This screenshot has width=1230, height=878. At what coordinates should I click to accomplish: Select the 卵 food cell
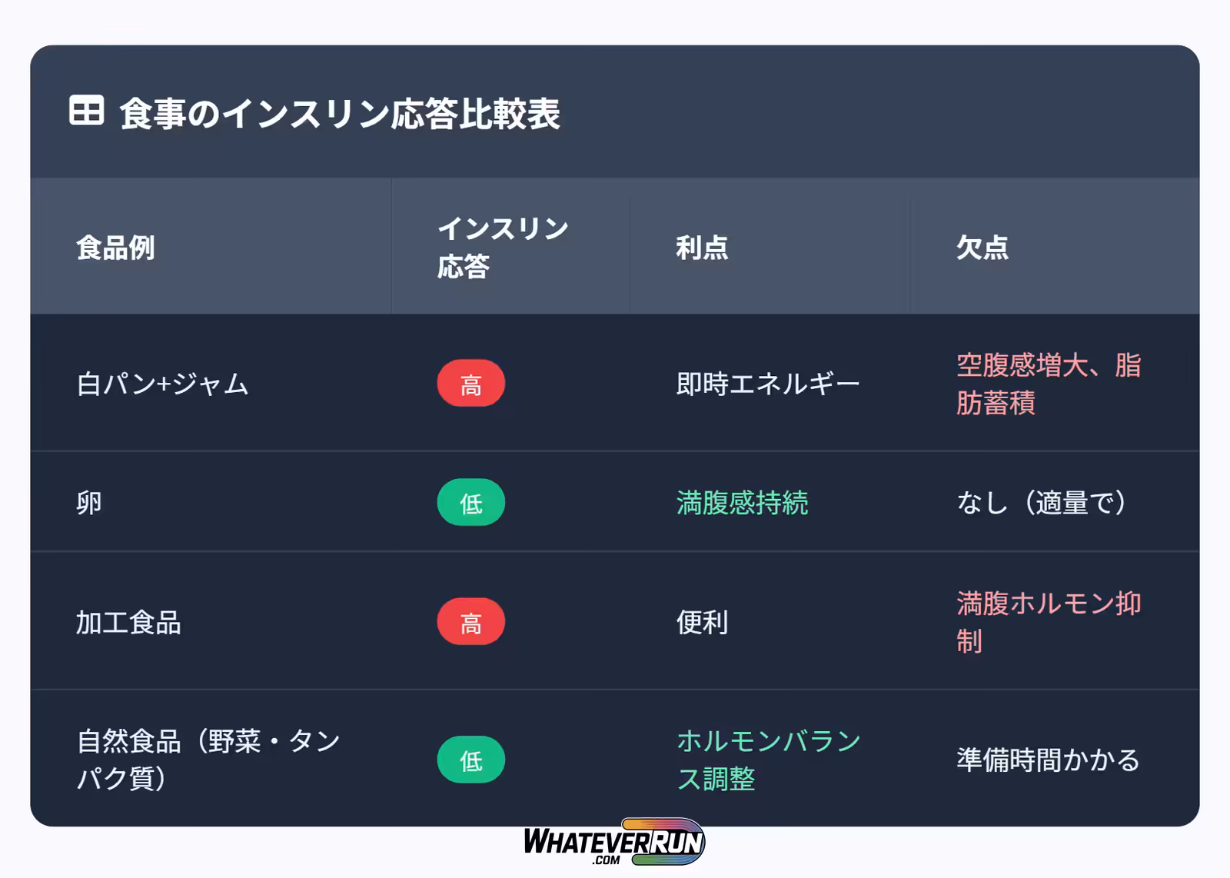89,503
